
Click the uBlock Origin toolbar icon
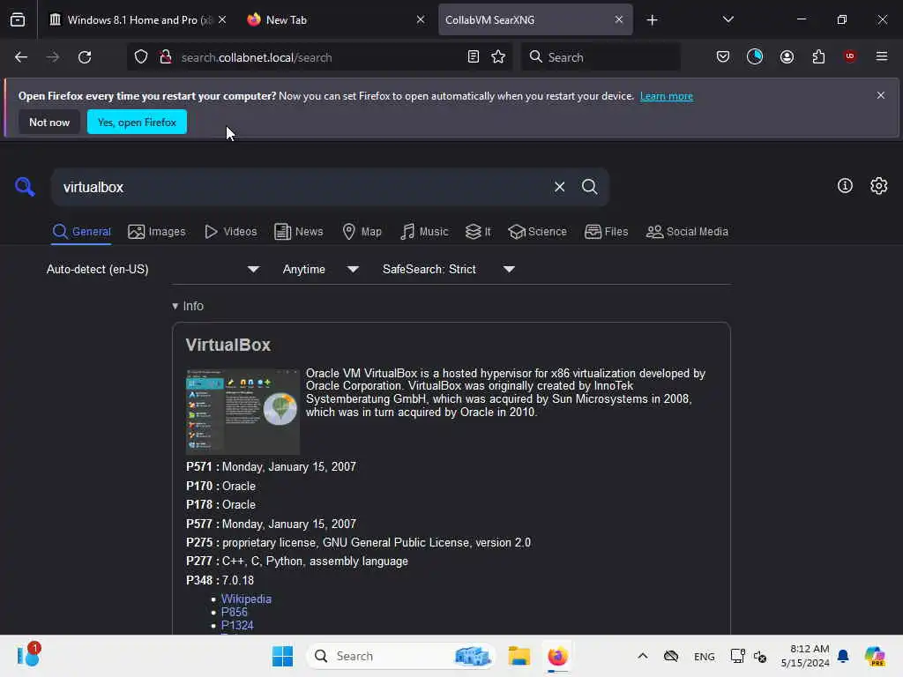pyautogui.click(x=850, y=56)
